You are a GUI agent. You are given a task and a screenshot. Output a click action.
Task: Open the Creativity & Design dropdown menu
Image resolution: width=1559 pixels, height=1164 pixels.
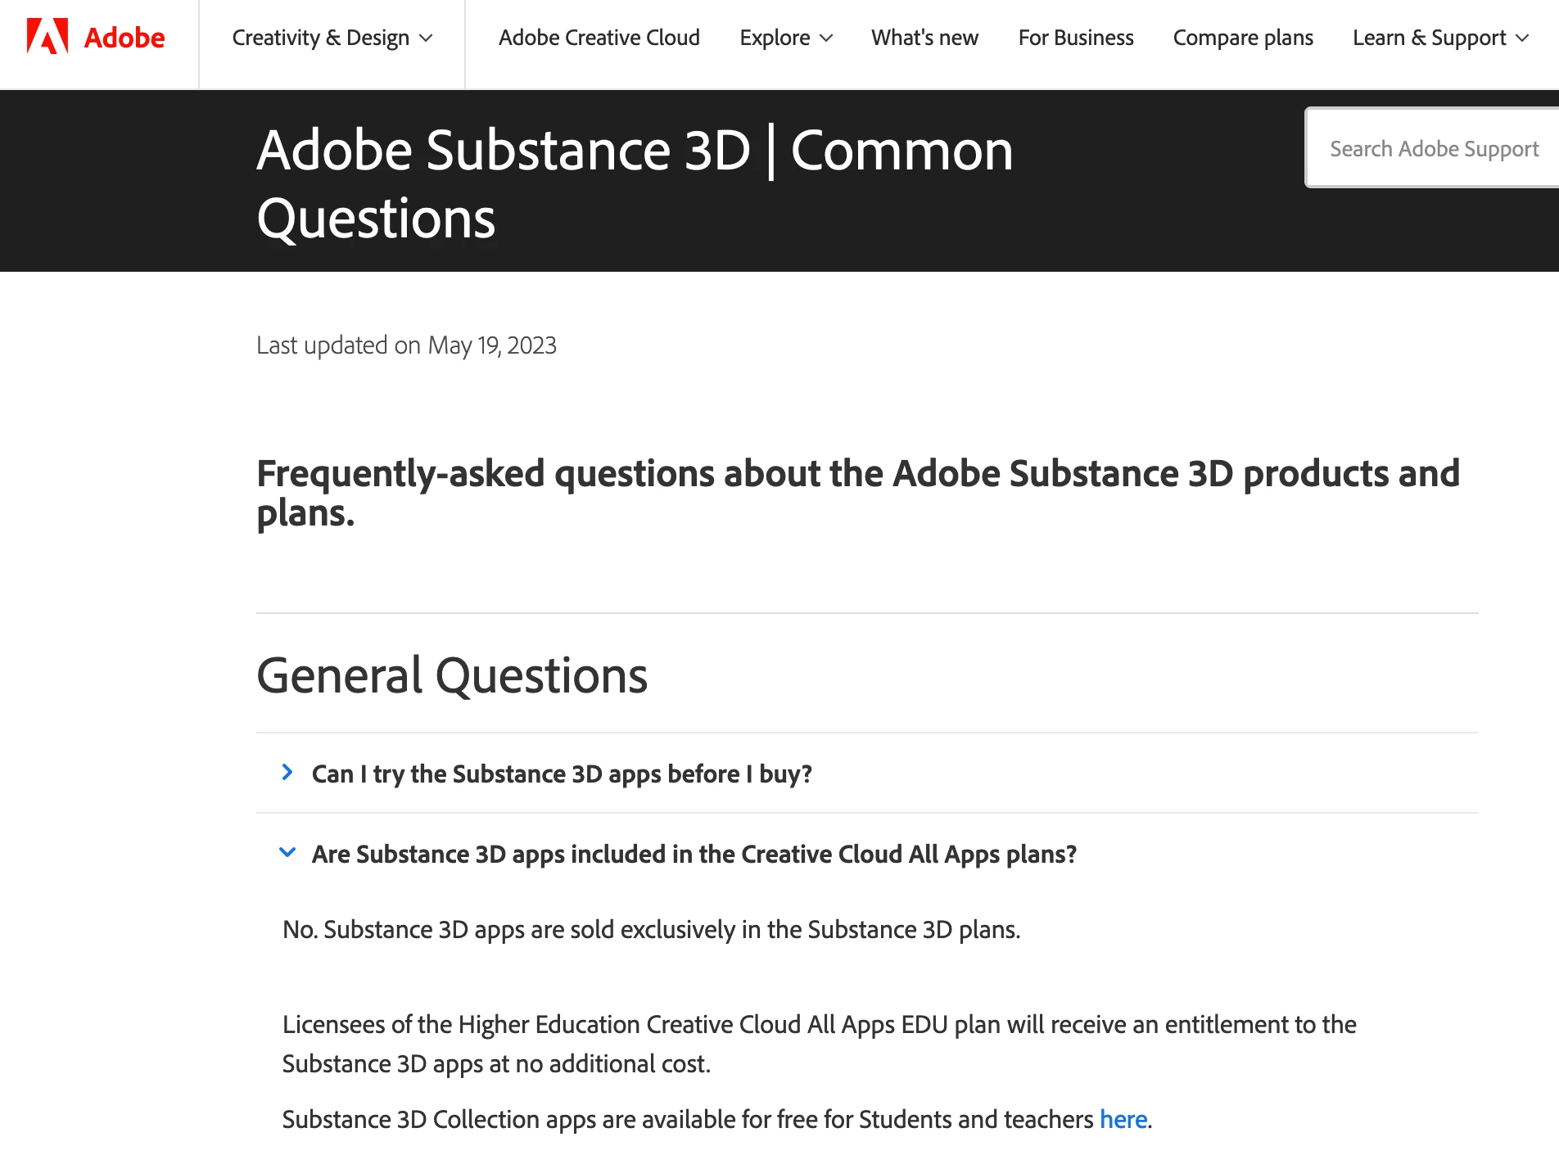point(332,38)
